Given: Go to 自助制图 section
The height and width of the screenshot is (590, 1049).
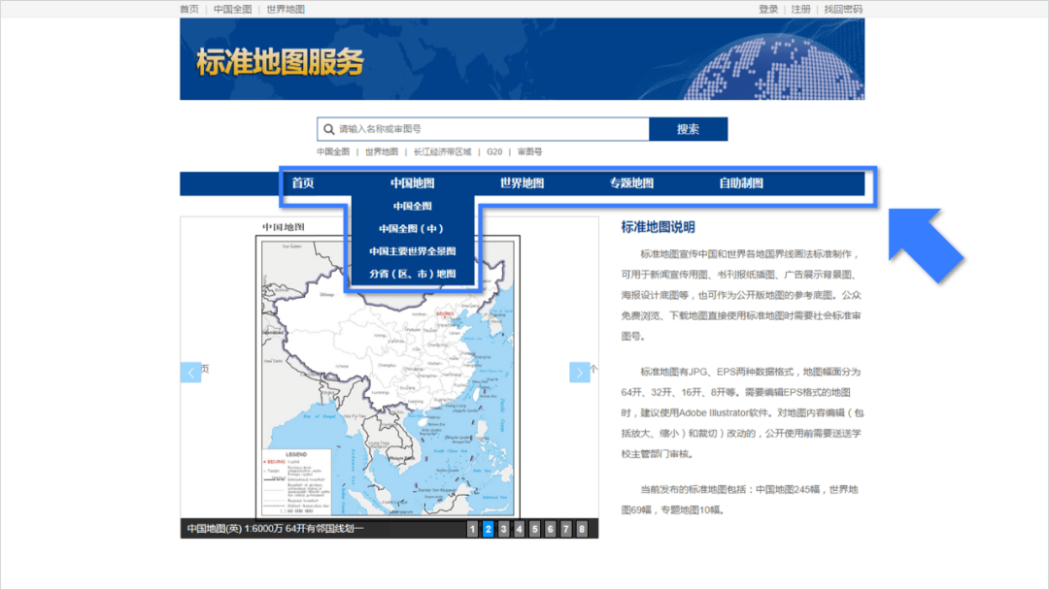Looking at the screenshot, I should click(x=740, y=183).
